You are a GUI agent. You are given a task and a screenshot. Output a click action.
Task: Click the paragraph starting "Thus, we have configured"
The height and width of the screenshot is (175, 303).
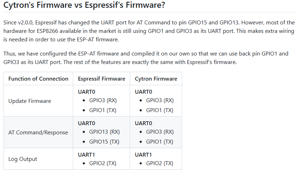[146, 58]
